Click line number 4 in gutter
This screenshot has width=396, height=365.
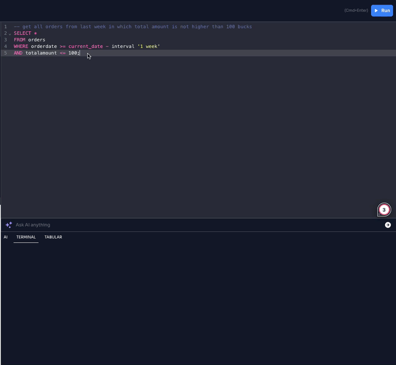tap(5, 46)
